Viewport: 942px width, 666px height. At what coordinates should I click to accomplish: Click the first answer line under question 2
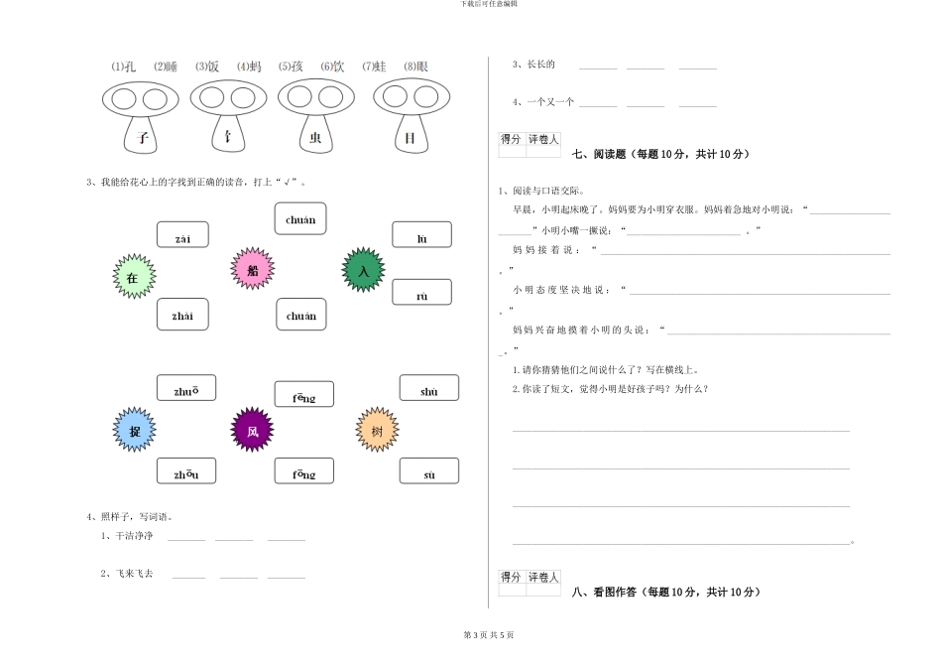680,429
